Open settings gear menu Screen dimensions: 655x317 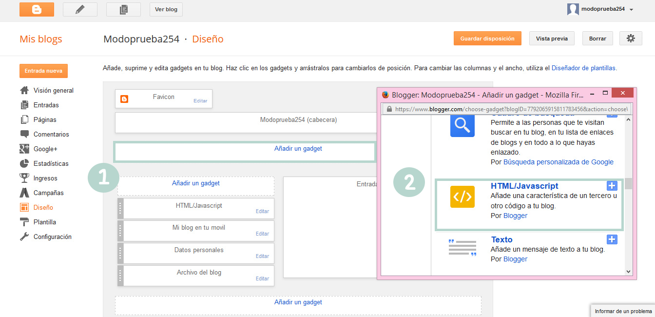(631, 39)
